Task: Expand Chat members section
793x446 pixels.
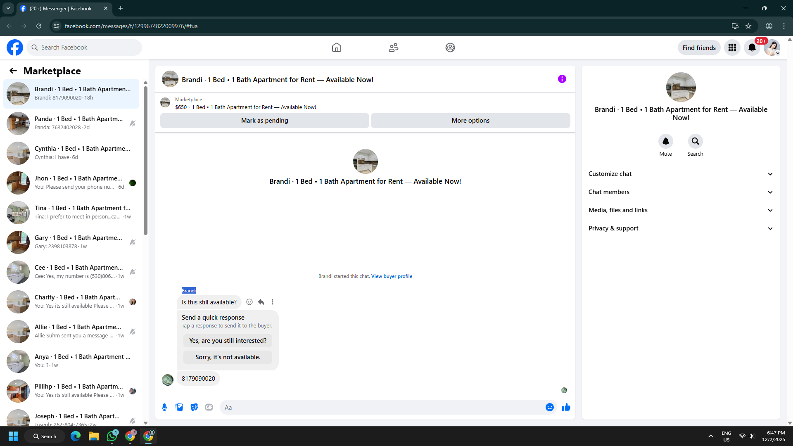Action: tap(681, 192)
